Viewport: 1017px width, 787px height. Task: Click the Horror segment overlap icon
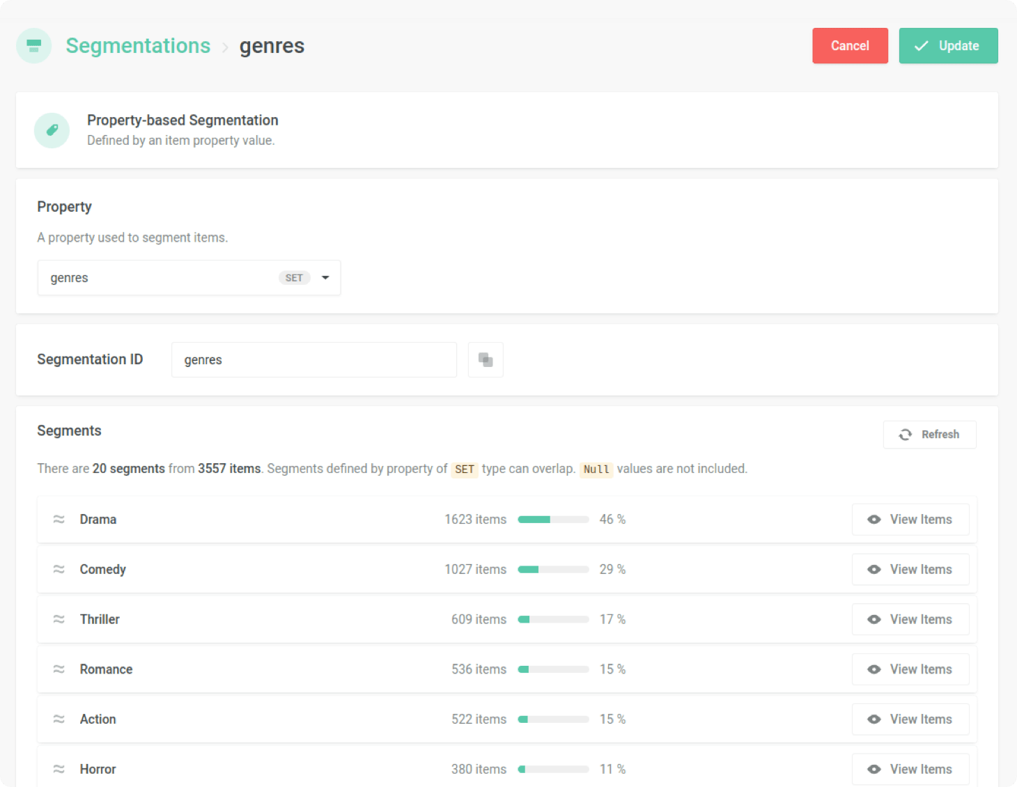(x=59, y=769)
